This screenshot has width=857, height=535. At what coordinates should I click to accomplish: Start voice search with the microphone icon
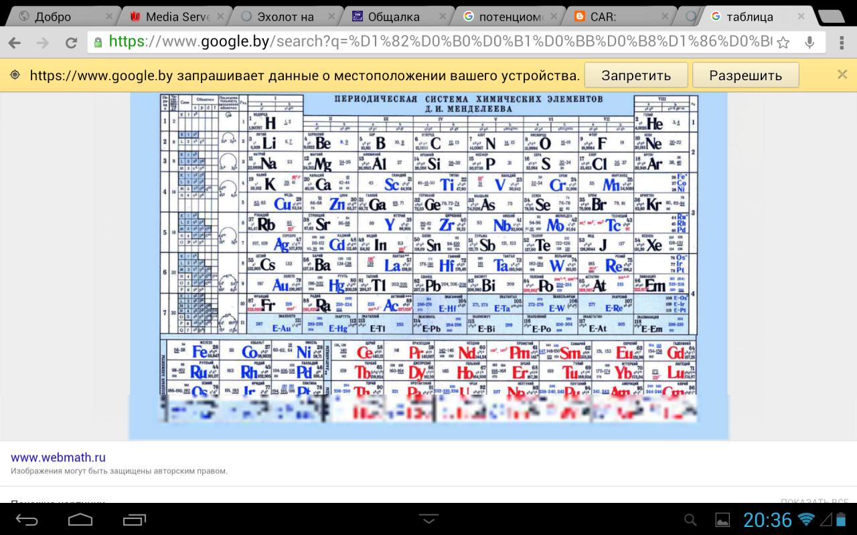coord(809,43)
